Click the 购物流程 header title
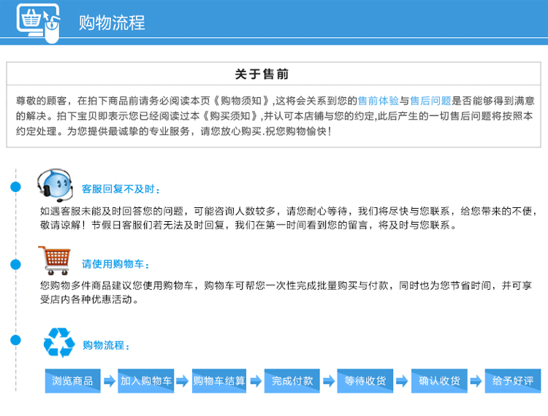548x416 pixels. coord(112,23)
